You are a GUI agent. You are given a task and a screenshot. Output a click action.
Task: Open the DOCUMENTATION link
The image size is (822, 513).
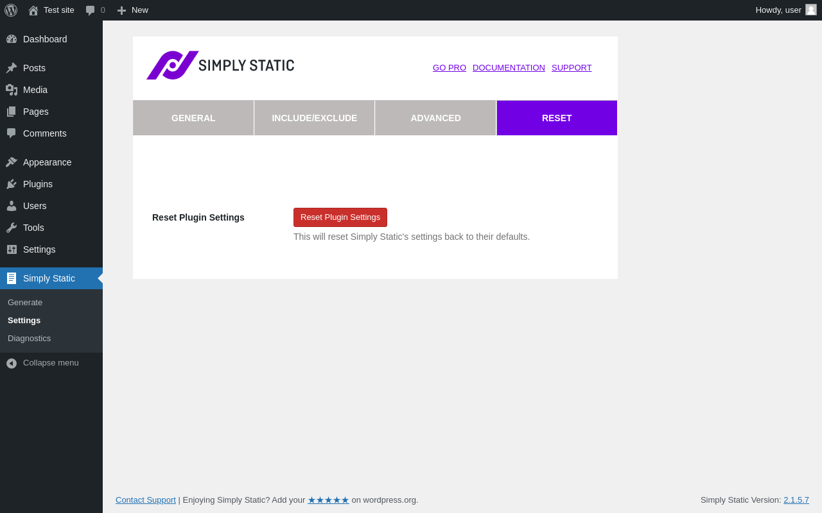coord(509,68)
